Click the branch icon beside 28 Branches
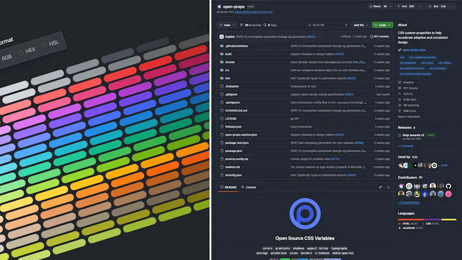Image resolution: width=462 pixels, height=260 pixels. pos(242,25)
